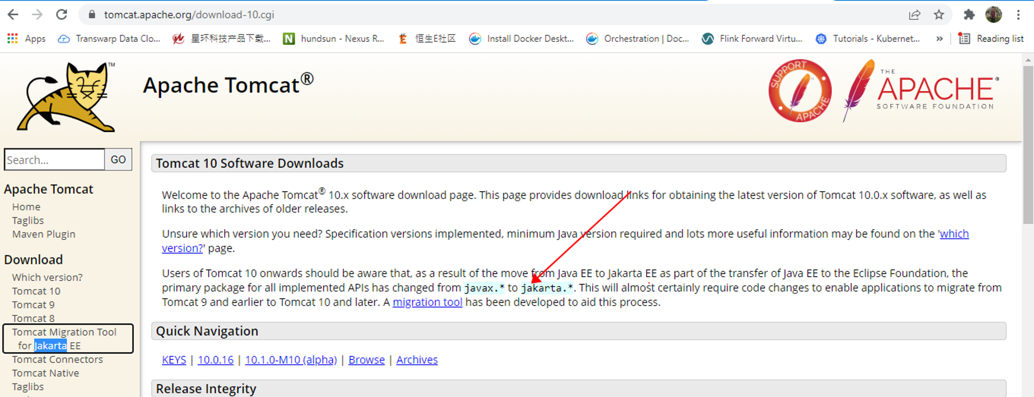Screen dimensions: 1034x397
Task: Open the KEYS link
Action: pos(174,360)
